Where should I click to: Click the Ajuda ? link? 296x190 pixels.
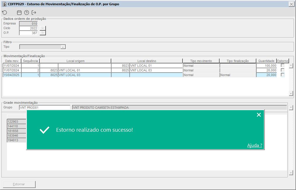pos(255,145)
